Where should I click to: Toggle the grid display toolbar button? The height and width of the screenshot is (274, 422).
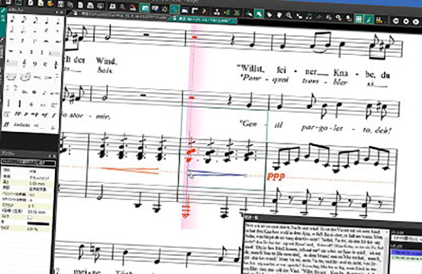point(359,19)
